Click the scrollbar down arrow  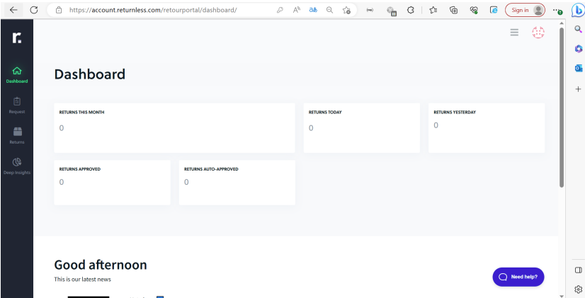click(562, 295)
